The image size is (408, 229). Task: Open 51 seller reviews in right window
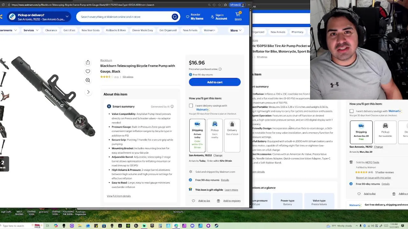tap(384, 172)
